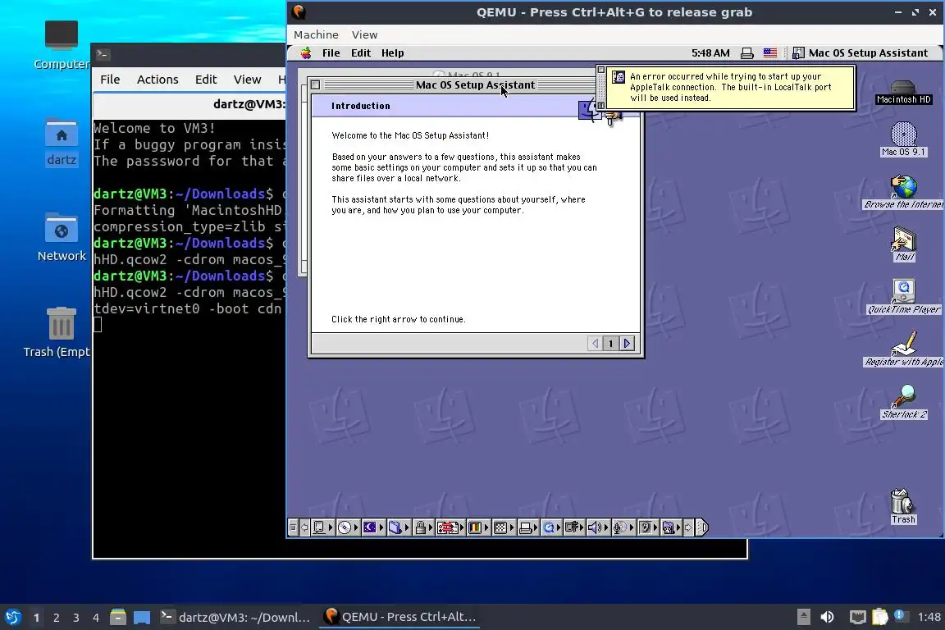Go to next Setup Assistant page arrow

627,343
